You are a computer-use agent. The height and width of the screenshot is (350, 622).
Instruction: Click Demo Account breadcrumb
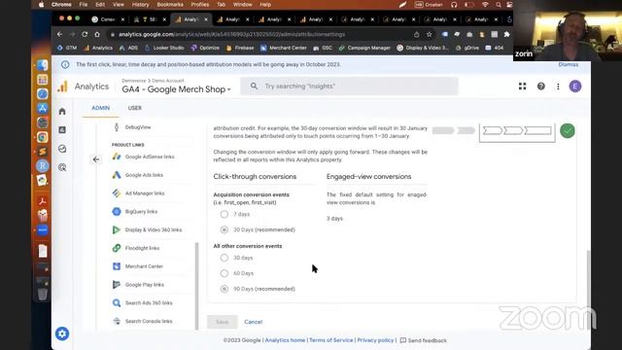pyautogui.click(x=168, y=81)
